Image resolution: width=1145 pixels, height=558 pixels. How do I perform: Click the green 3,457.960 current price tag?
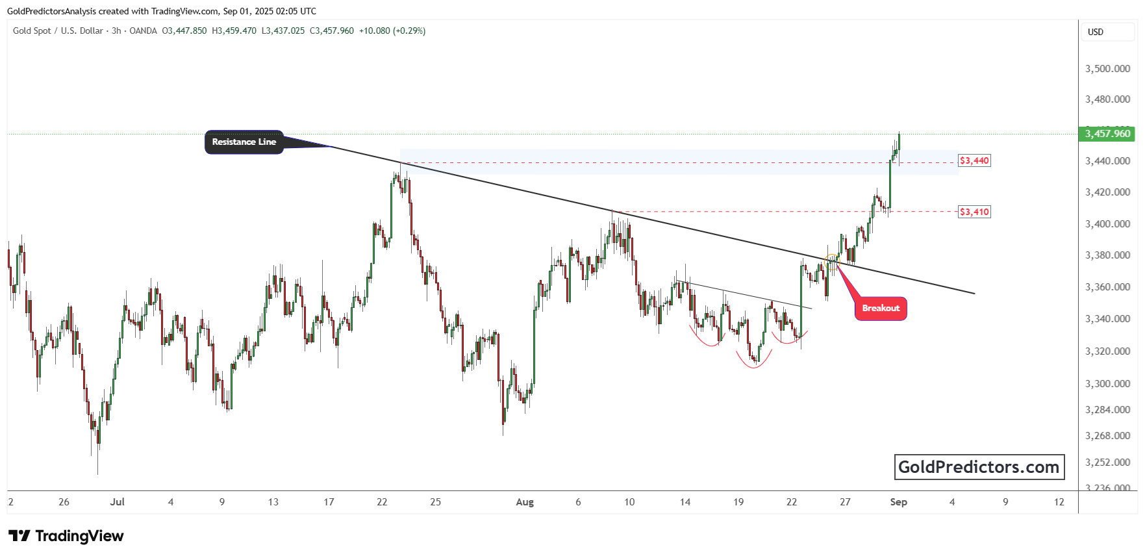tap(1107, 134)
